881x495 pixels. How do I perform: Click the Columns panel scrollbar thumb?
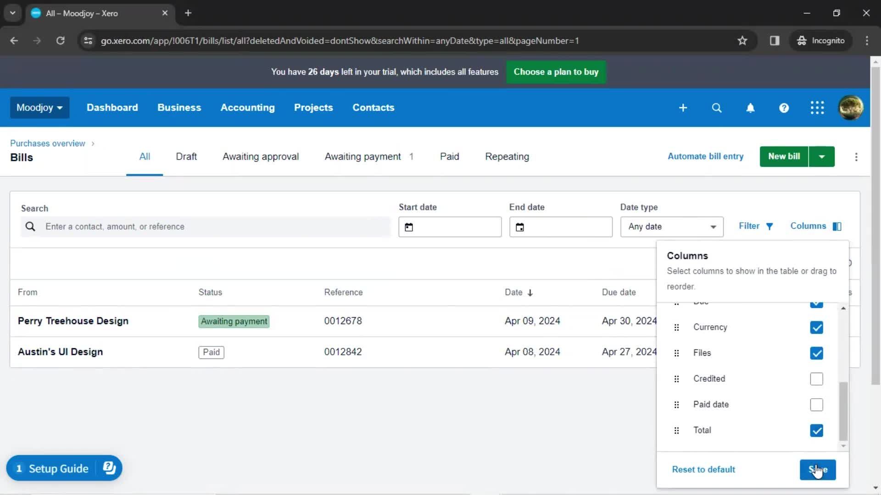point(843,411)
